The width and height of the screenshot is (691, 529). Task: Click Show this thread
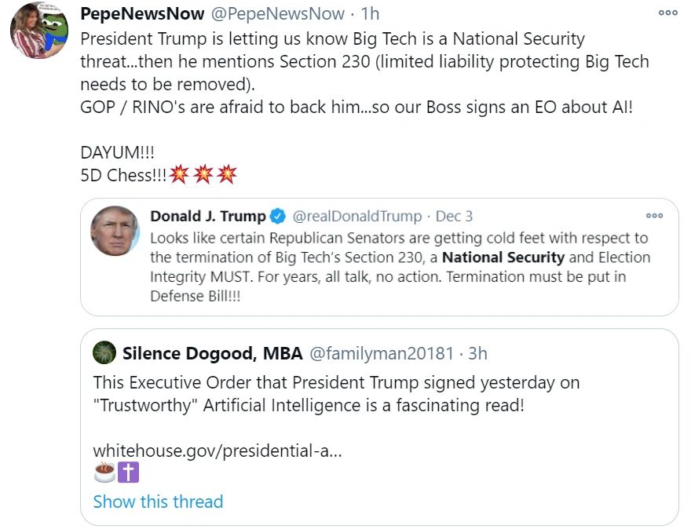click(158, 502)
